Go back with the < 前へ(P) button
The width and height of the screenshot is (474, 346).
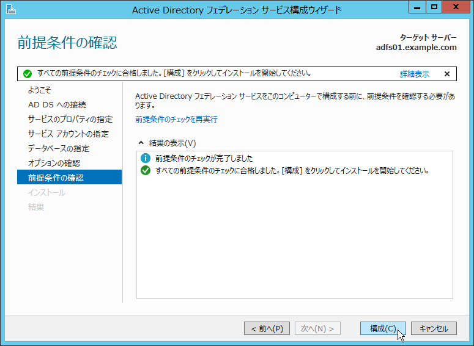(x=267, y=328)
